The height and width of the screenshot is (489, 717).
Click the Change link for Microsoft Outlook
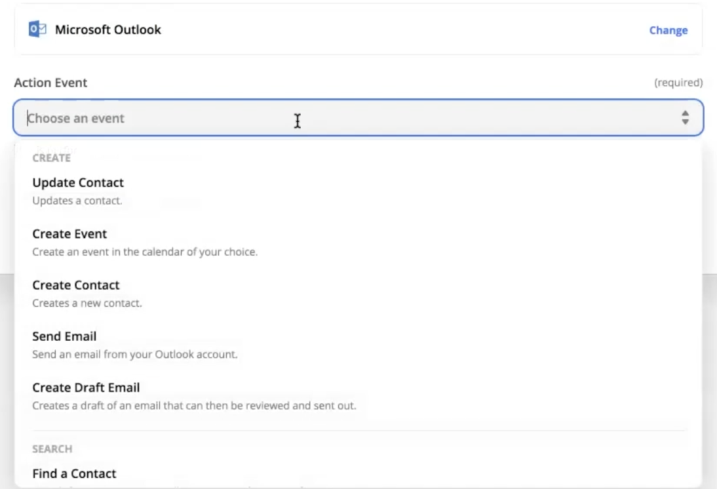click(x=668, y=30)
